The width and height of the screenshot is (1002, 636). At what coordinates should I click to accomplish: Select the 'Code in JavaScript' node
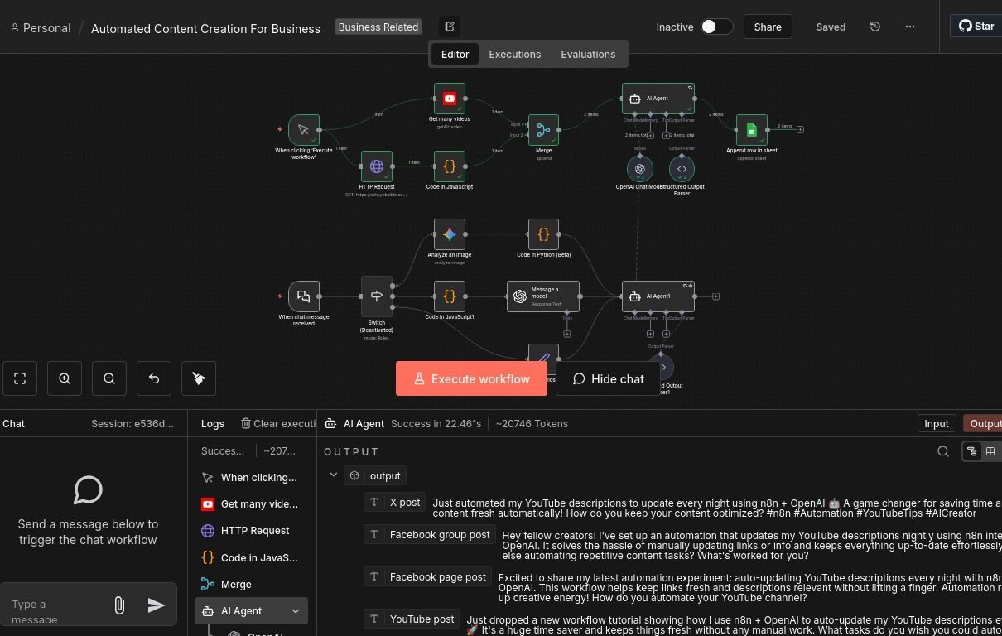(x=450, y=166)
